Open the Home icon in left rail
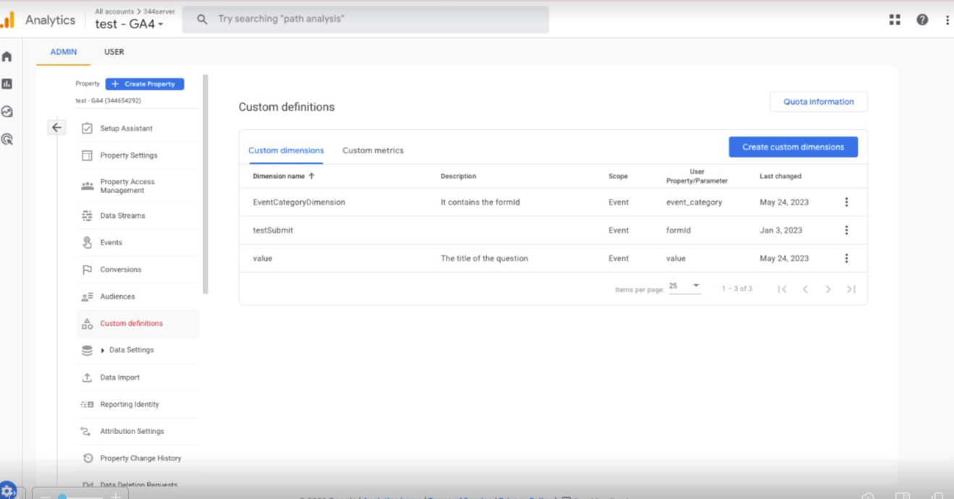Screen dimensions: 954x499 click(7, 56)
